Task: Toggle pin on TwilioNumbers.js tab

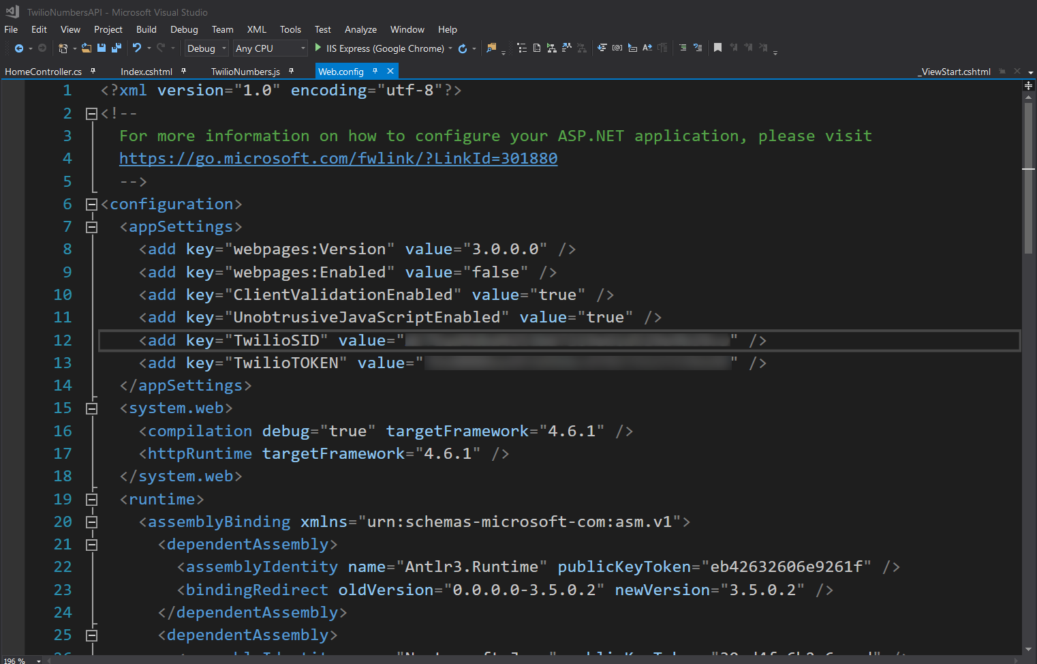Action: (x=291, y=71)
